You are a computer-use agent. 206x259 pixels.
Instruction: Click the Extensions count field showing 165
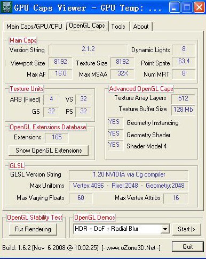57,138
